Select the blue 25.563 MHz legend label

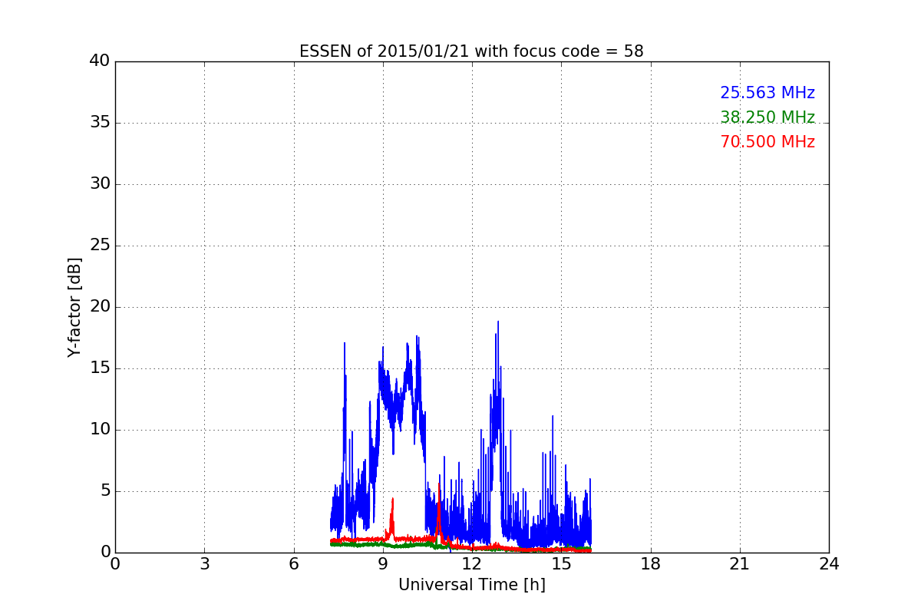pos(767,93)
